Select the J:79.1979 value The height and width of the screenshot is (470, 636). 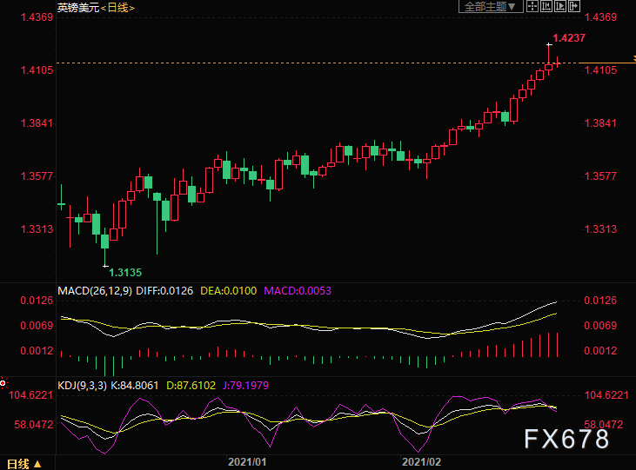tap(246, 386)
